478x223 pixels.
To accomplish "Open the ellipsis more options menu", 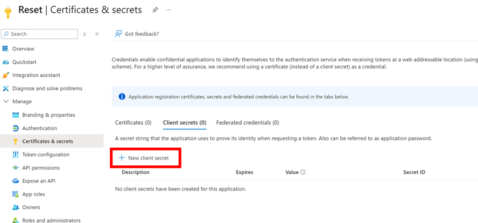I will [168, 10].
